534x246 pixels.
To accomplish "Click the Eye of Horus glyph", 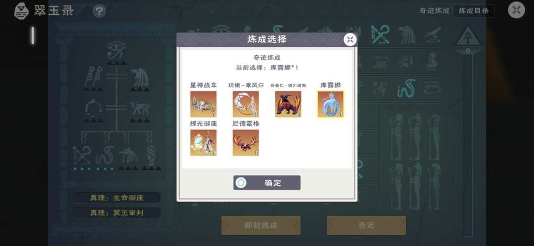I will click(x=116, y=51).
